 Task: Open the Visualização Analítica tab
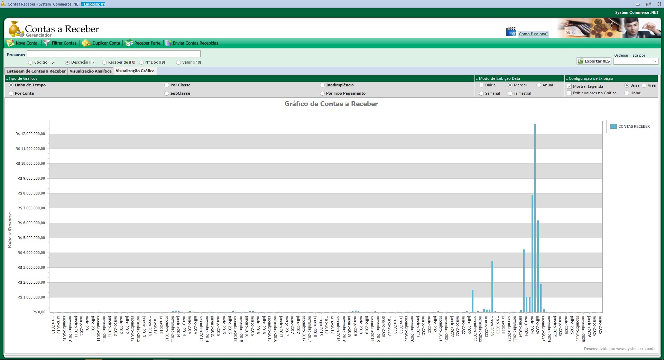(x=91, y=71)
